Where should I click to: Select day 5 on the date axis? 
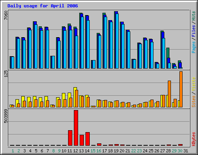pos(36,151)
